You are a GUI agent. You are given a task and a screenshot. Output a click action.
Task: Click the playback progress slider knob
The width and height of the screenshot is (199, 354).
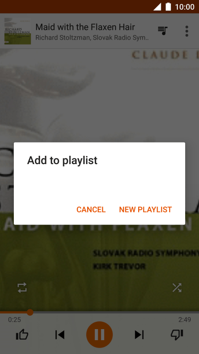coord(30,313)
